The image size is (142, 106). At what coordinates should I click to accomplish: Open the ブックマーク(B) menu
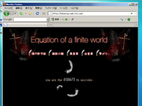[x=51, y=8]
